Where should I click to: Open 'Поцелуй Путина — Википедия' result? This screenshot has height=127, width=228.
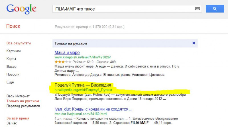(83, 85)
